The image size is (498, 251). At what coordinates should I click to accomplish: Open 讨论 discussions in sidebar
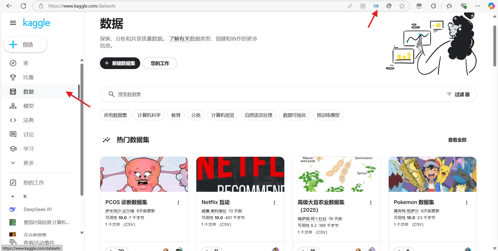coord(40,134)
